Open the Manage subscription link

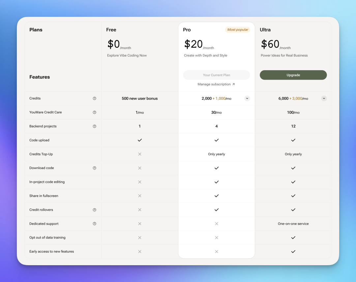216,84
